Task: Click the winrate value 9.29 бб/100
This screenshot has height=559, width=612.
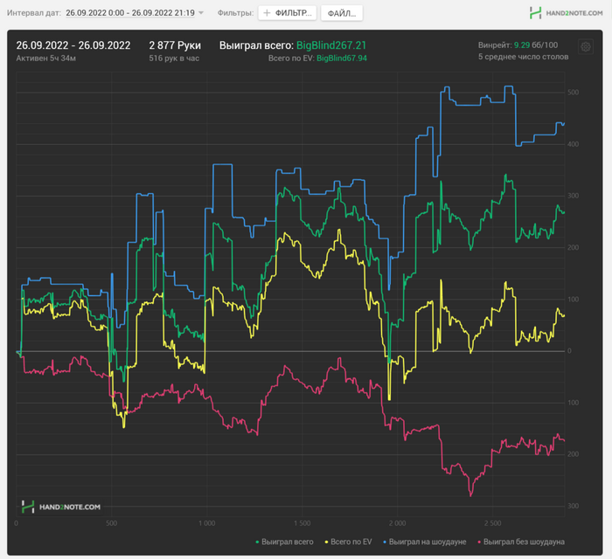Action: 535,45
